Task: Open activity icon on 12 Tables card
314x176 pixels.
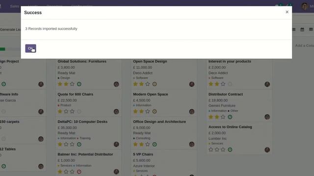Action: click(x=3, y=166)
